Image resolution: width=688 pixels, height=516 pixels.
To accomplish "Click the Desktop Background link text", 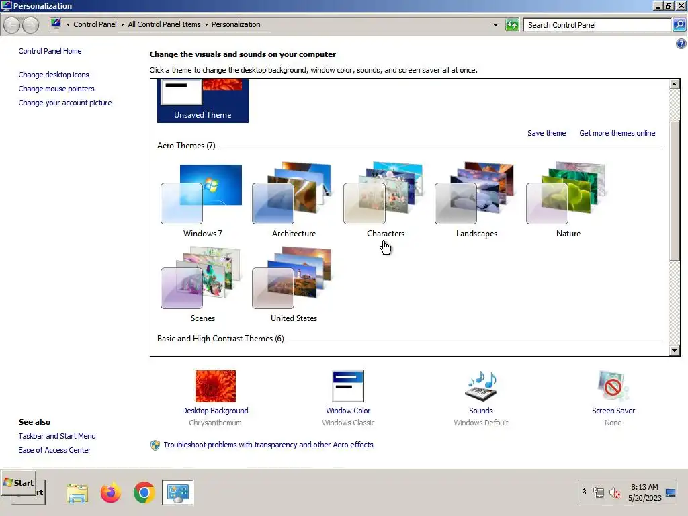I will pos(215,411).
